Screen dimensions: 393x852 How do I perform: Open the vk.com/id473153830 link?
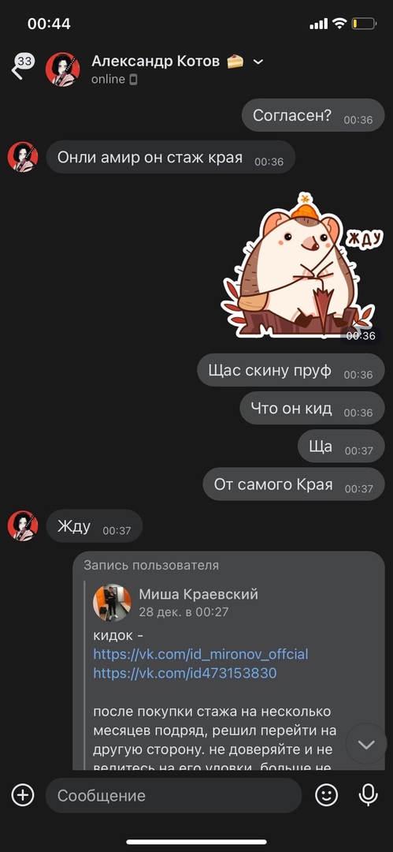pos(185,673)
